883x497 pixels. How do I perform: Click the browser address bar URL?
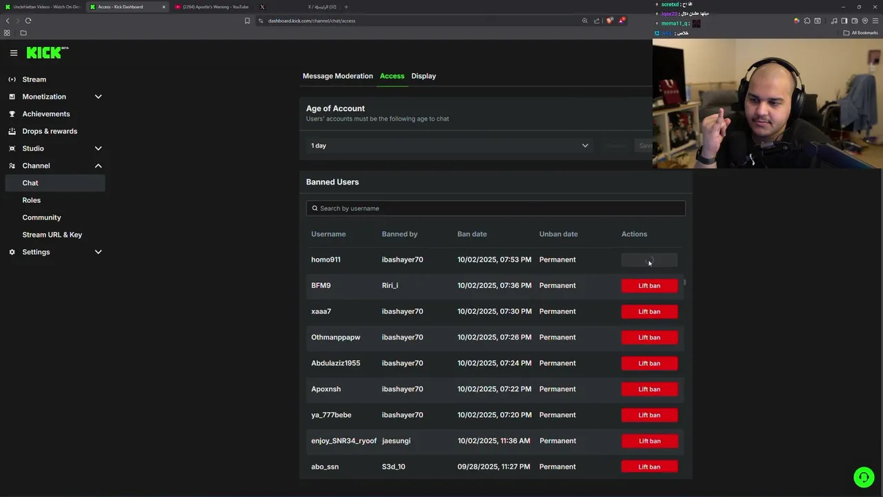(x=312, y=21)
